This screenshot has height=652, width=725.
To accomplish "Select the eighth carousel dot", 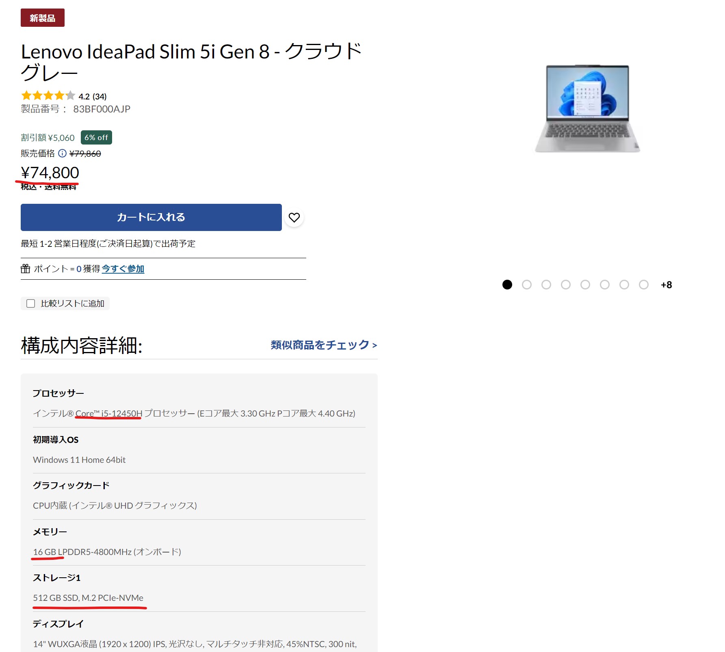I will (644, 285).
